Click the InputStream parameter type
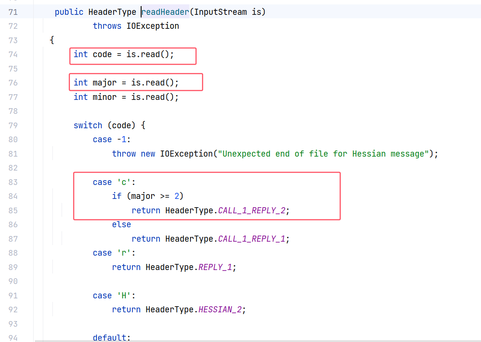The image size is (481, 342). tap(221, 12)
